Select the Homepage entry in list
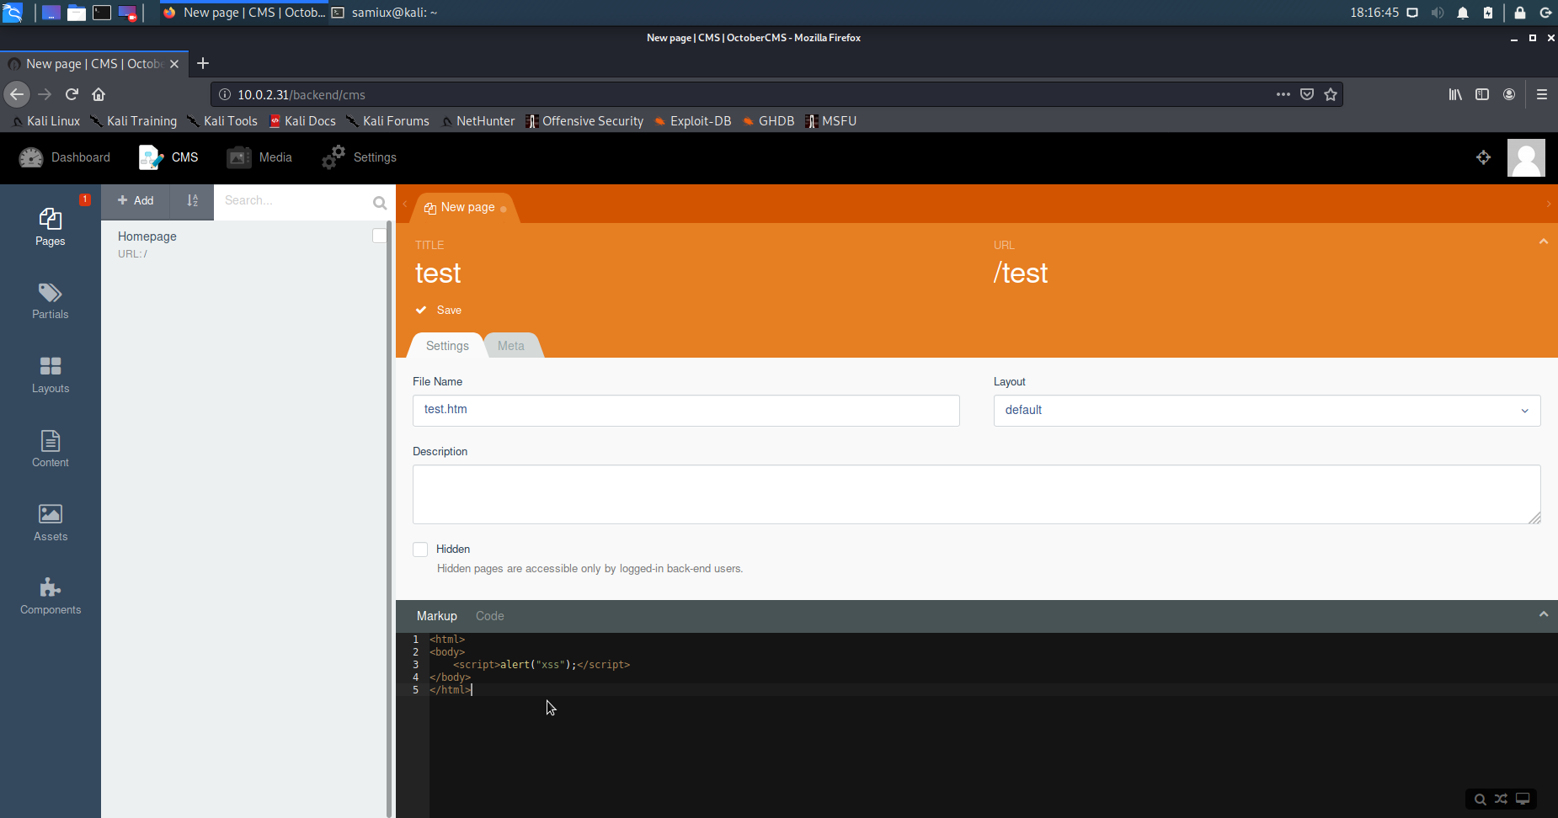The height and width of the screenshot is (818, 1558). coord(243,244)
